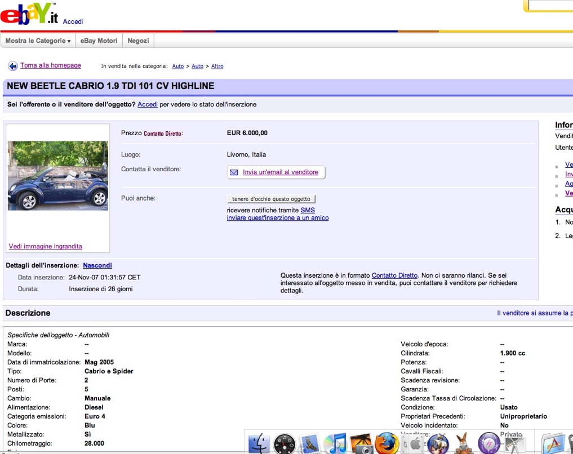
Task: Open the Altro category breadcrumb
Action: [x=217, y=66]
